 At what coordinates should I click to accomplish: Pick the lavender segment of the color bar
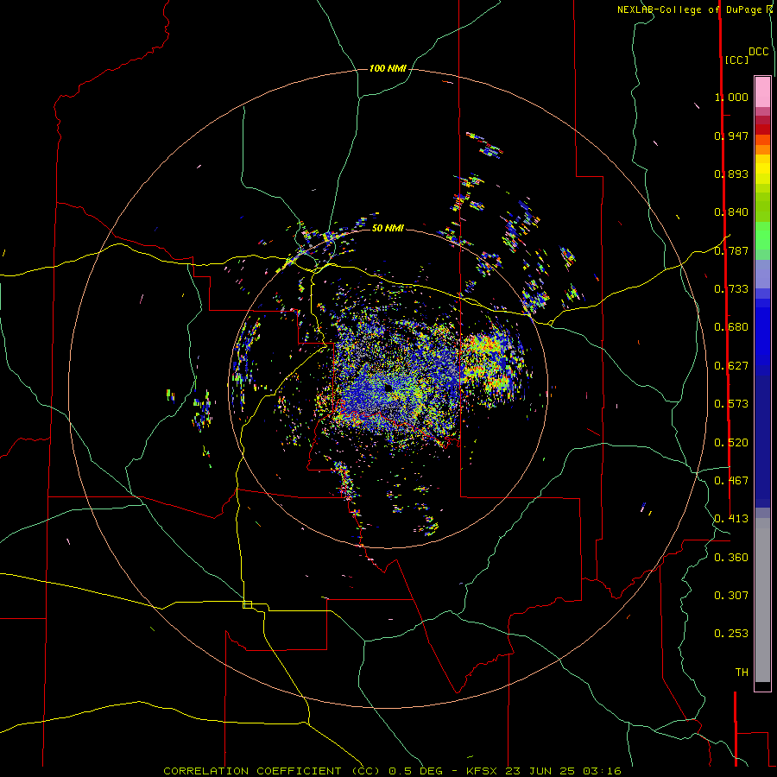[762, 274]
